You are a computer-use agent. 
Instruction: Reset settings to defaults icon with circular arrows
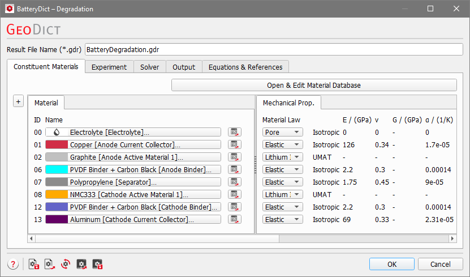coord(66,265)
